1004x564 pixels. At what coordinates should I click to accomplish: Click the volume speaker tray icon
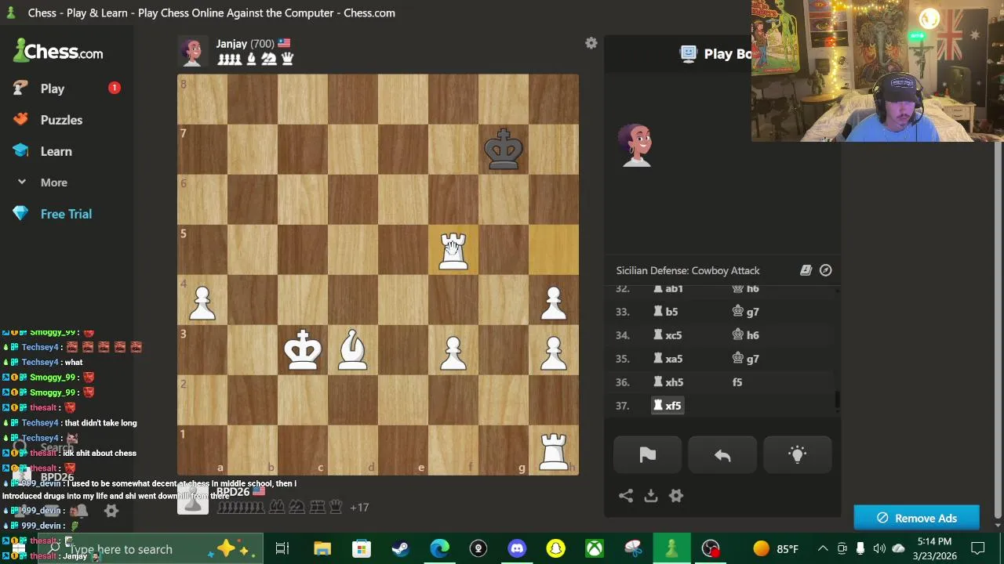point(879,548)
